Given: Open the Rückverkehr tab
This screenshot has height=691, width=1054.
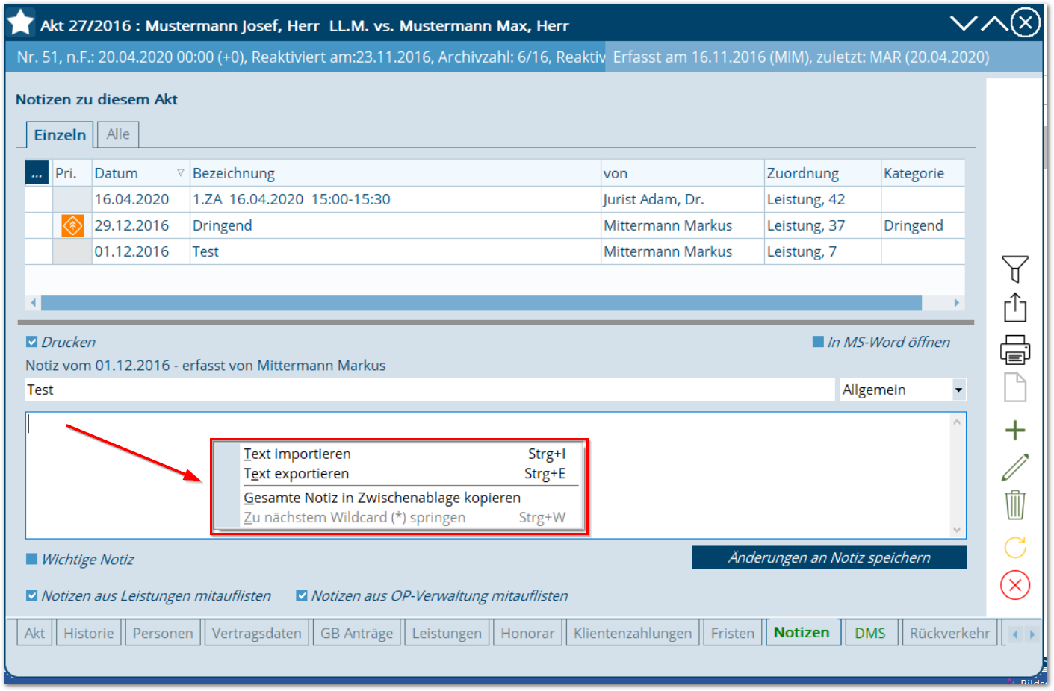Looking at the screenshot, I should tap(950, 633).
